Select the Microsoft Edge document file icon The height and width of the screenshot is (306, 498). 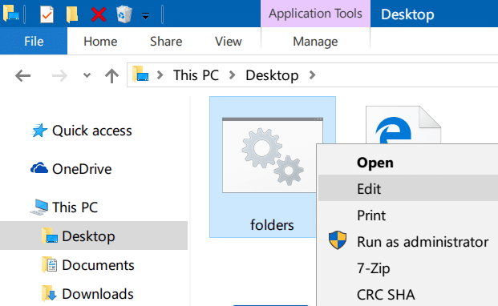tap(403, 125)
